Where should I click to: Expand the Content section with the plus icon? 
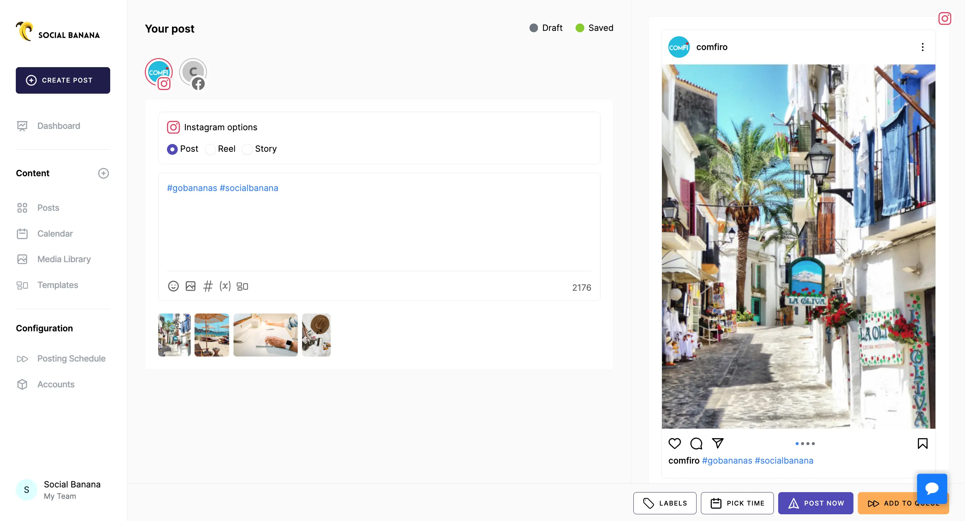click(103, 173)
